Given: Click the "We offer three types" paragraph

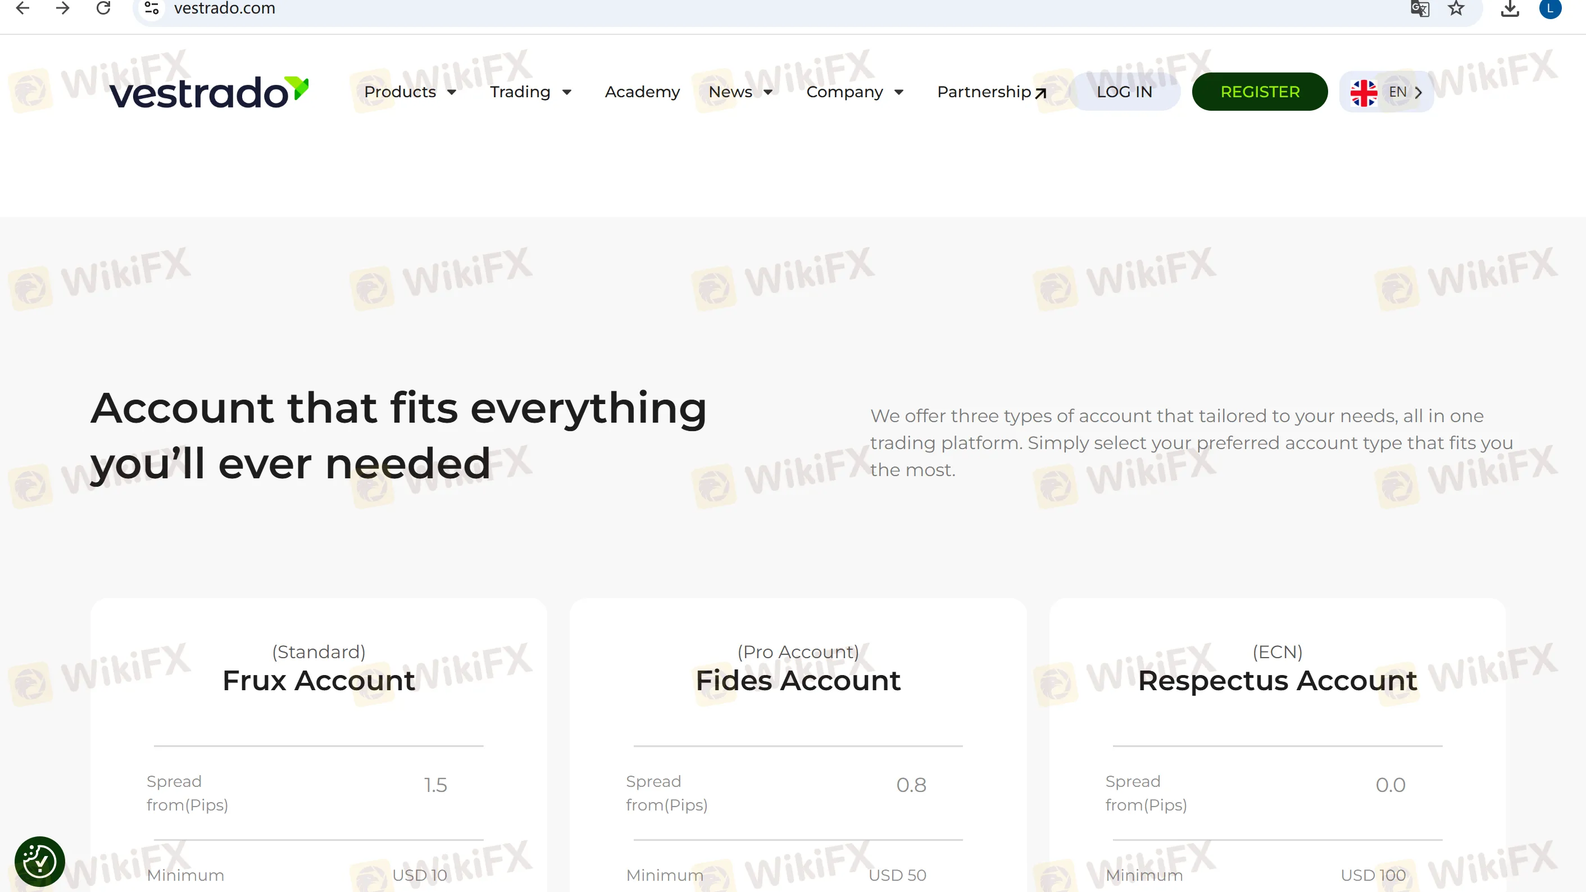Looking at the screenshot, I should 1192,443.
